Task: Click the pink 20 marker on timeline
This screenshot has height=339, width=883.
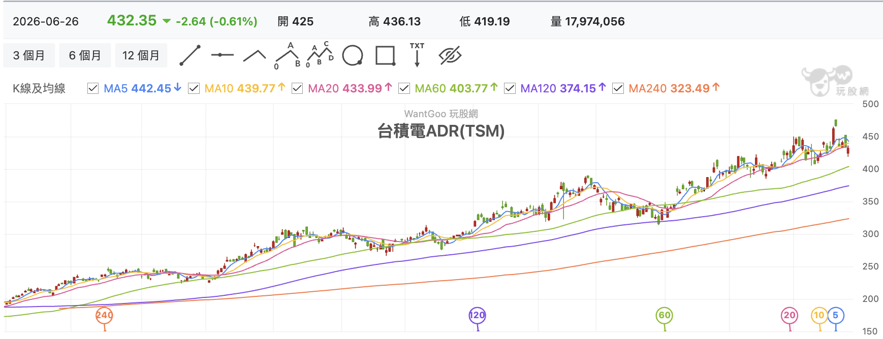Action: 790,316
